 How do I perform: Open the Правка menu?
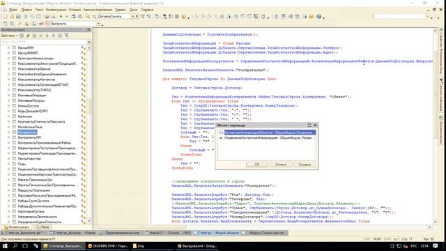(x=26, y=10)
